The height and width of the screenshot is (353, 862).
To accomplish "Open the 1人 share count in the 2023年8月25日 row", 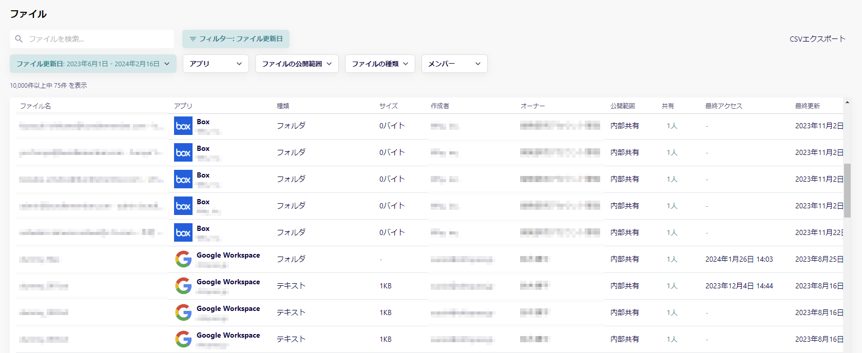I will pos(672,259).
